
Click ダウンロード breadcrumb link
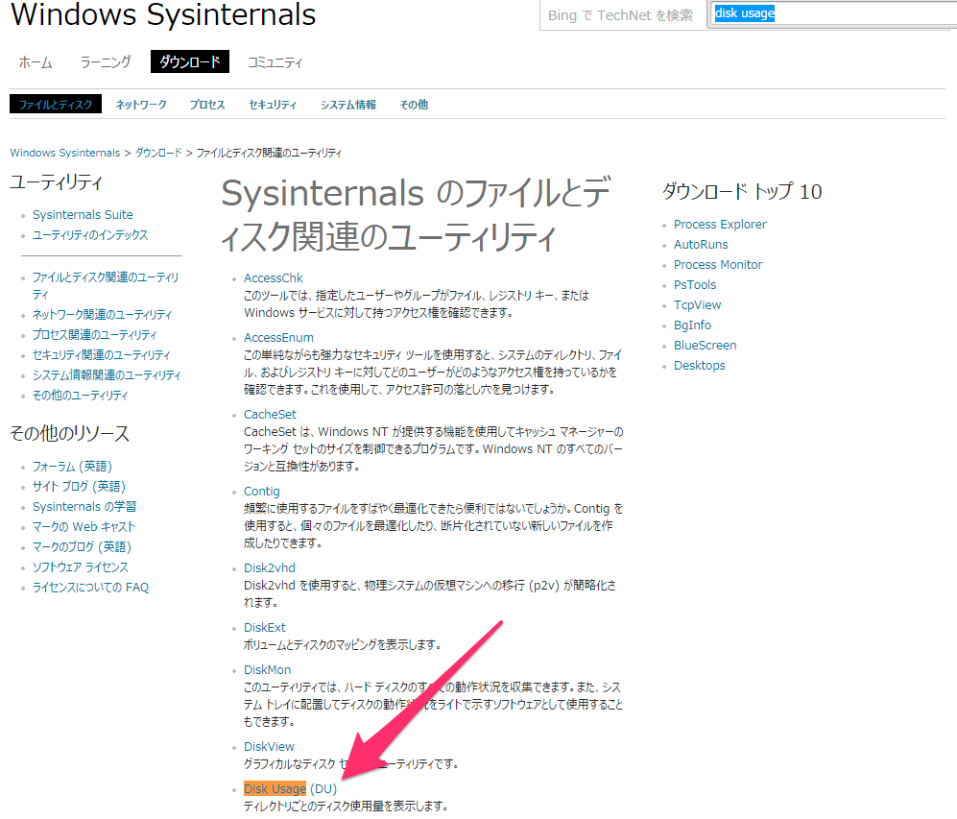(x=158, y=153)
